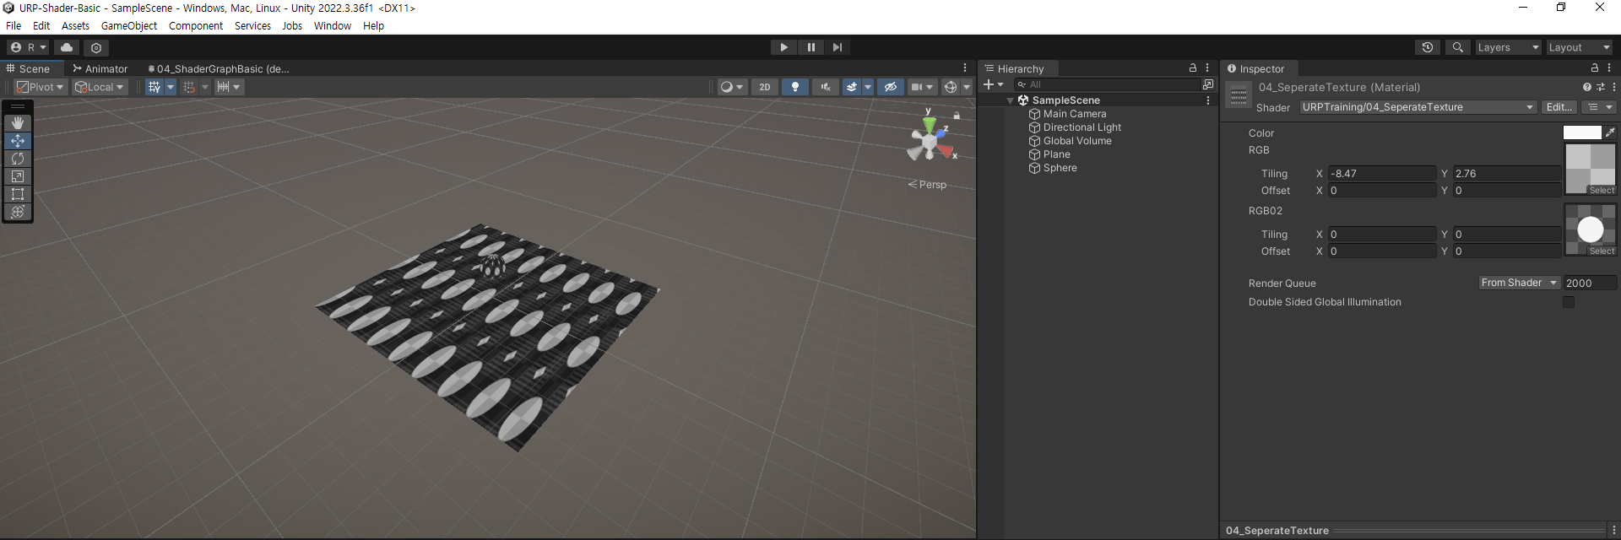This screenshot has height=540, width=1621.
Task: Open the global Search icon
Action: 1458,47
